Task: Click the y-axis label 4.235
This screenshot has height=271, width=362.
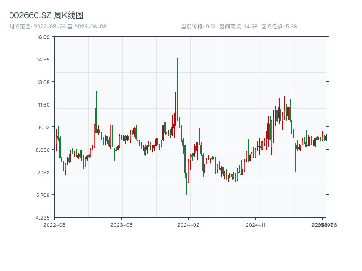Action: 43,218
